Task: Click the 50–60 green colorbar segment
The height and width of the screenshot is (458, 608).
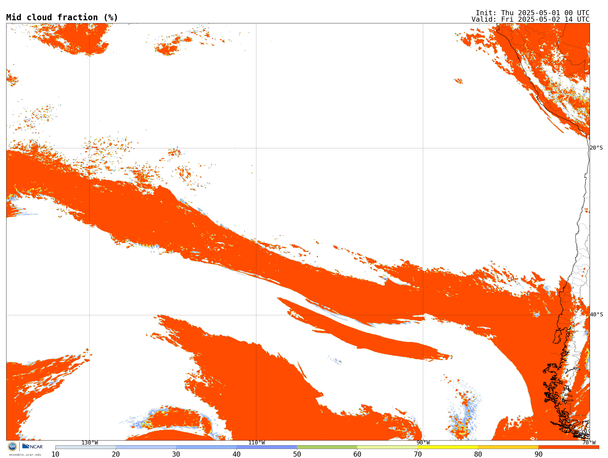Action: coord(327,447)
